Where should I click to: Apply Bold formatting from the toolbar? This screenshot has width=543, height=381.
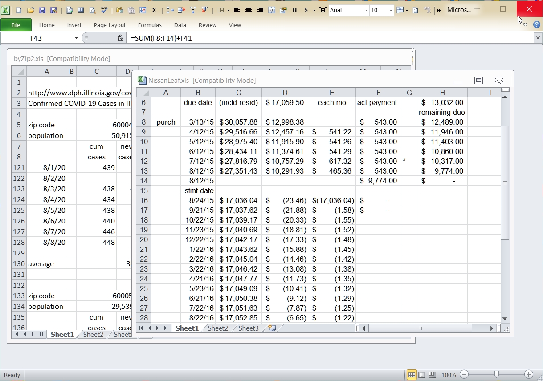click(x=294, y=10)
